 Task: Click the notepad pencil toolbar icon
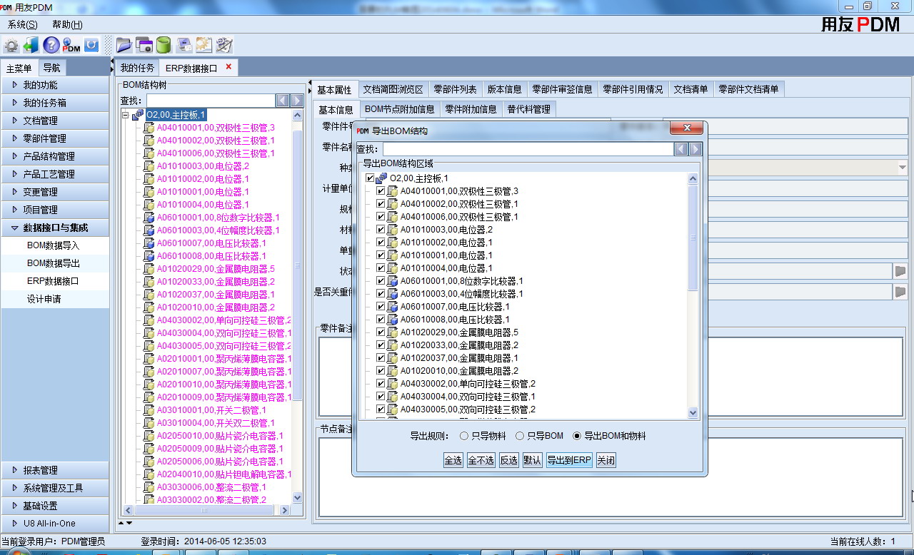coord(224,45)
